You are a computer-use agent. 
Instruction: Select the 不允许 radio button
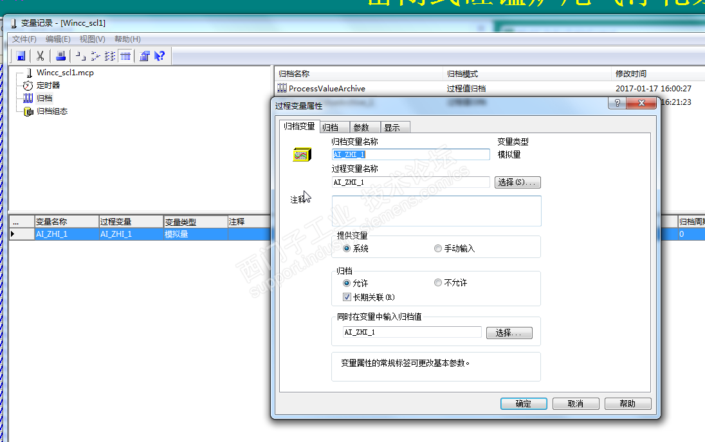tap(438, 283)
